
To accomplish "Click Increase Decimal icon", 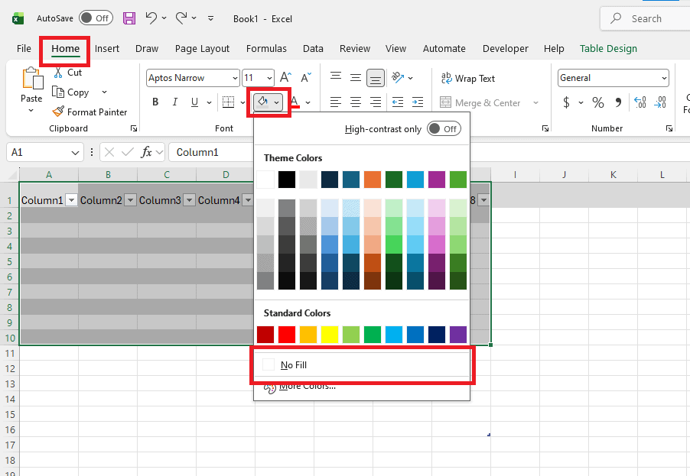I will point(640,102).
